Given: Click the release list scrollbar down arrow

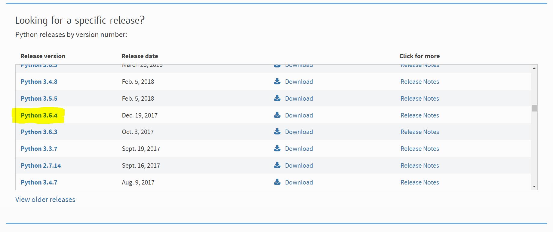Looking at the screenshot, I should pos(534,186).
